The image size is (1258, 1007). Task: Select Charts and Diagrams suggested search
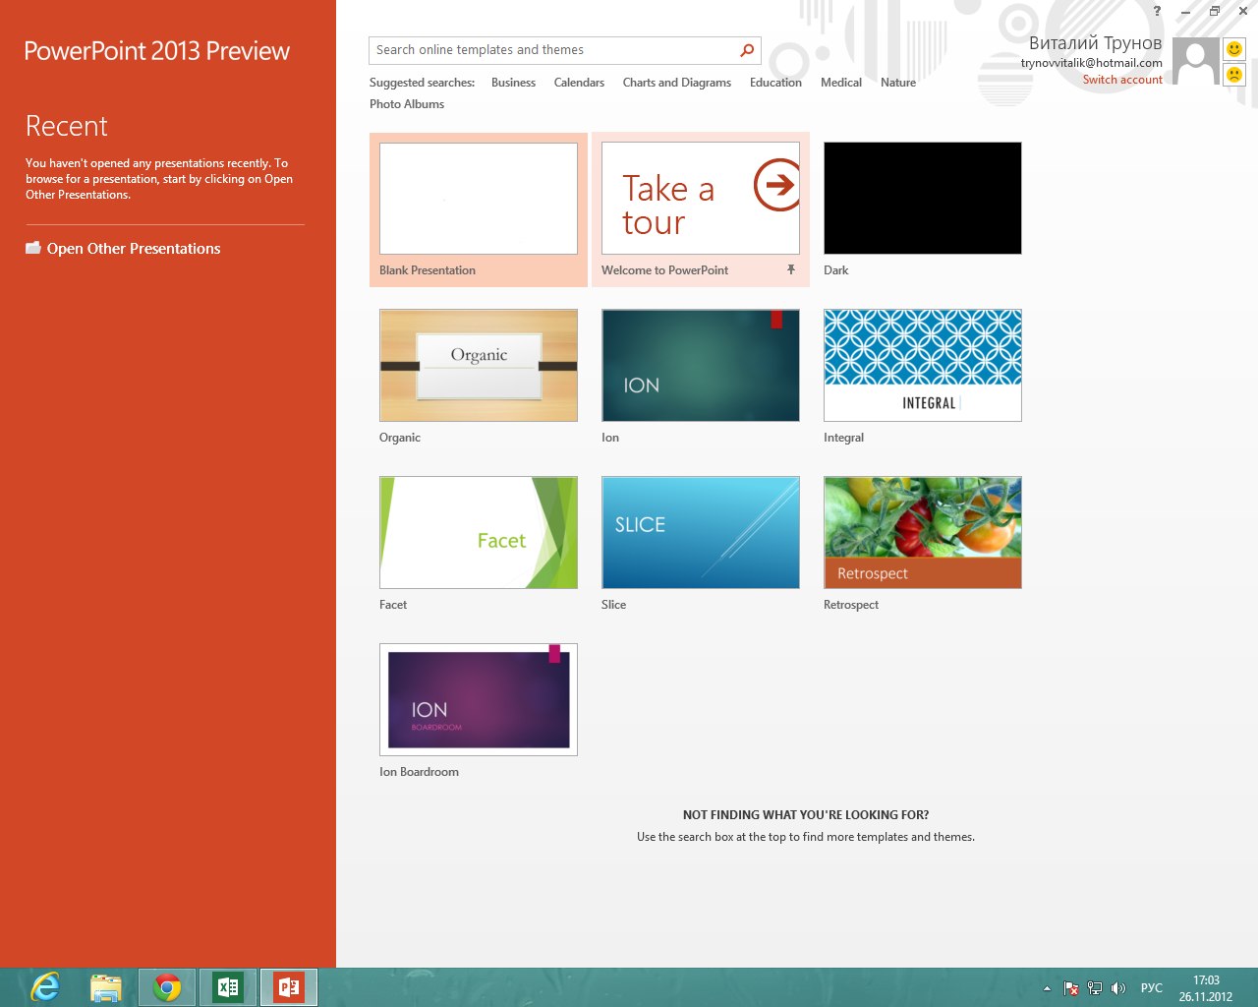pos(677,83)
